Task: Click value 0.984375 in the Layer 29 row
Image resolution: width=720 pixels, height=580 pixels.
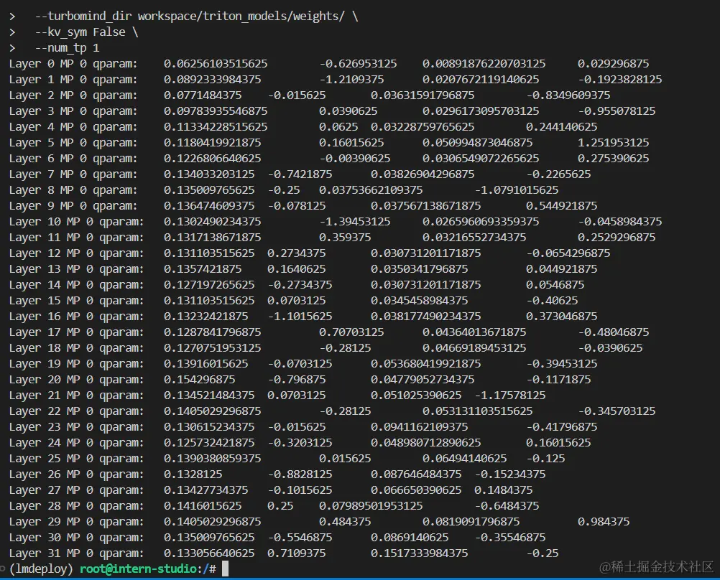Action: point(604,522)
